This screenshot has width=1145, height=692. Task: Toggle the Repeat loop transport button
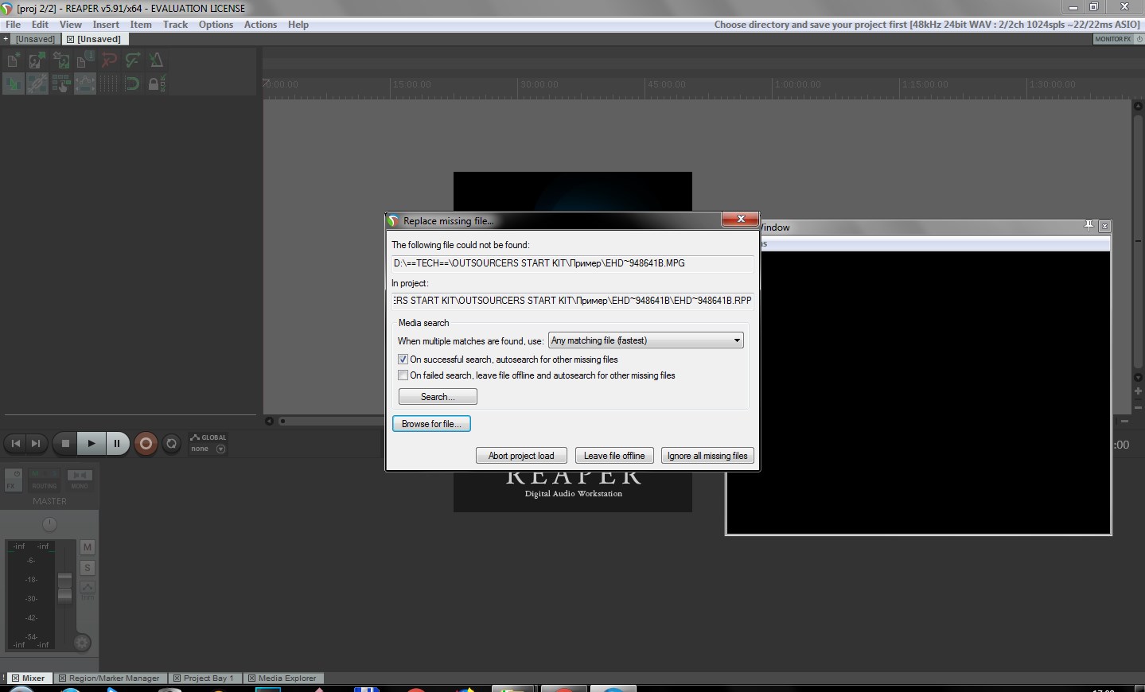171,443
